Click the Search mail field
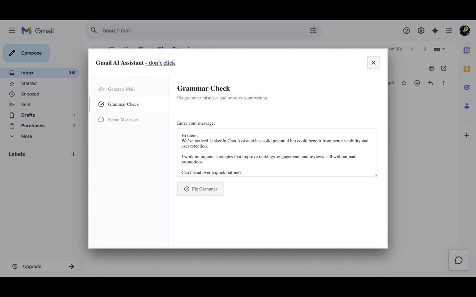This screenshot has height=297, width=476. 203,30
